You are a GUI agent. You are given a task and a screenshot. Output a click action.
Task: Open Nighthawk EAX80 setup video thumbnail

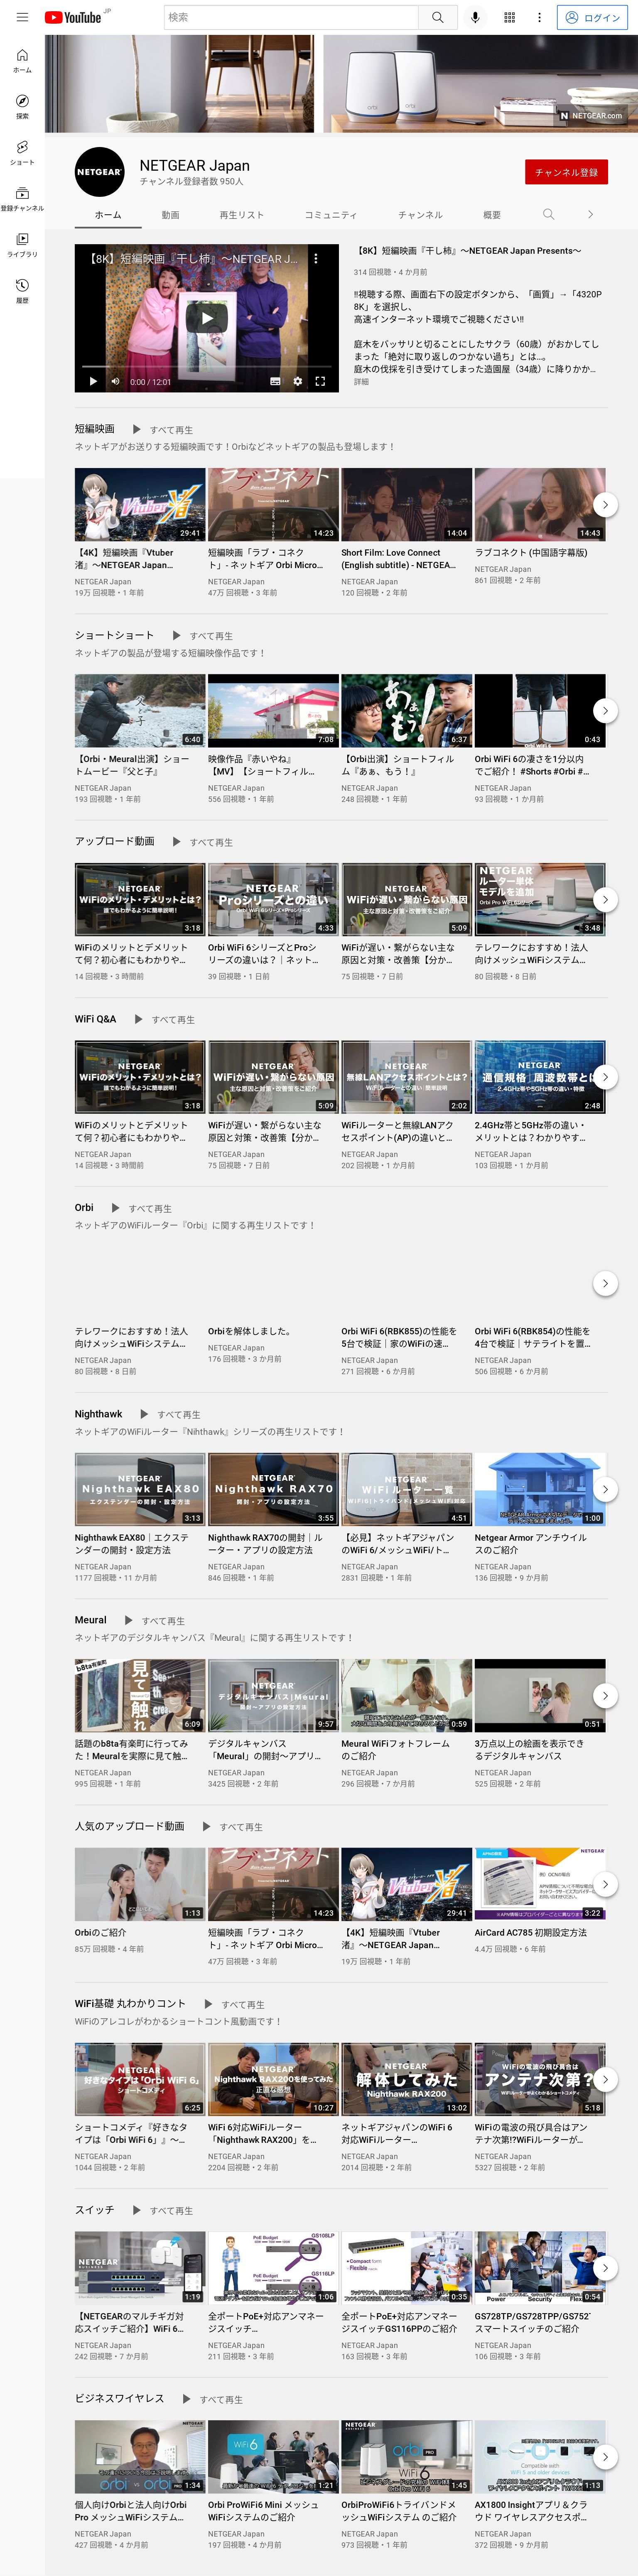pyautogui.click(x=140, y=1489)
